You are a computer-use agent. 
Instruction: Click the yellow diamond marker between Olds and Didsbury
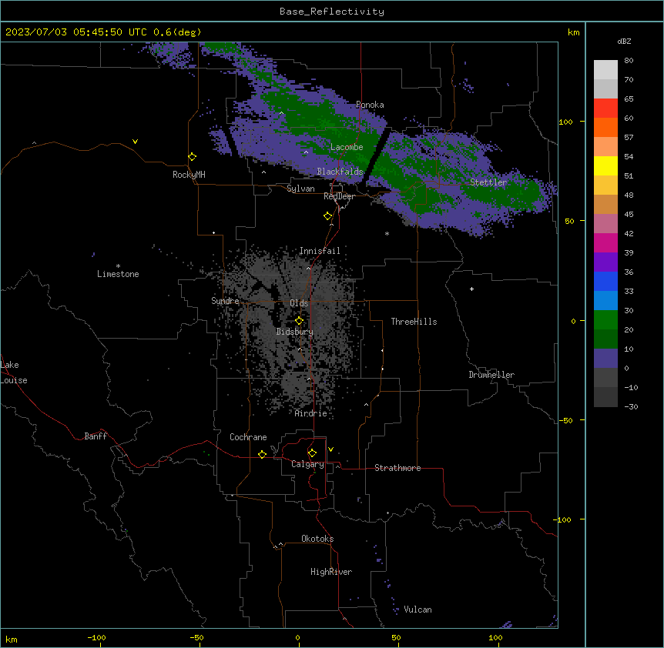pos(299,321)
